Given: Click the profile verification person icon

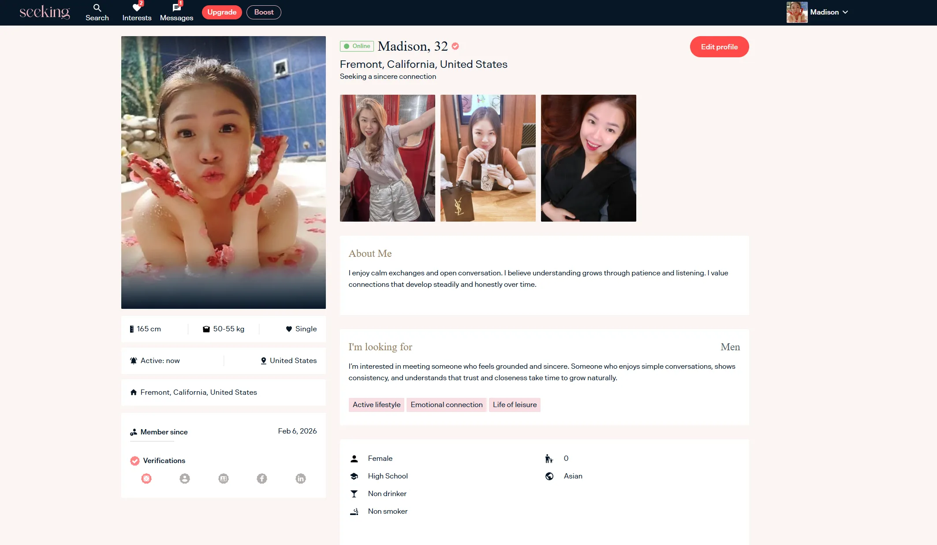Looking at the screenshot, I should [x=185, y=478].
